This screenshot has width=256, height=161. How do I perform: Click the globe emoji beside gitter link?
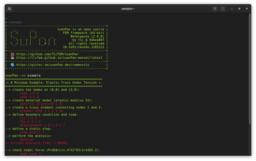(x=13, y=65)
